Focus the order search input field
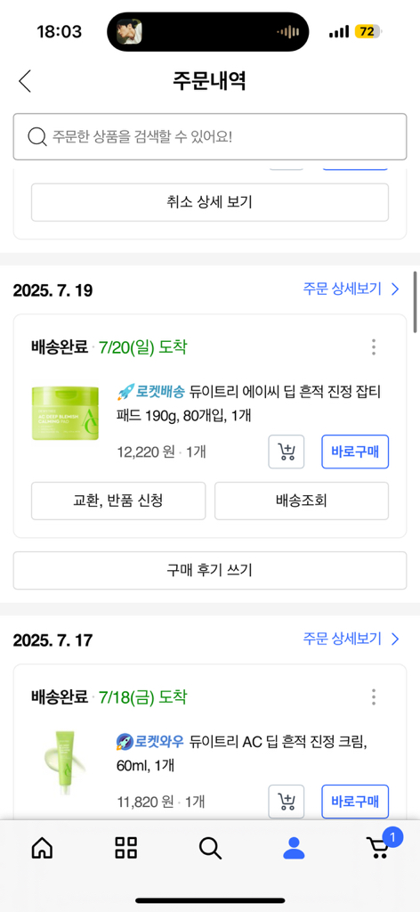The image size is (420, 912). pos(210,136)
